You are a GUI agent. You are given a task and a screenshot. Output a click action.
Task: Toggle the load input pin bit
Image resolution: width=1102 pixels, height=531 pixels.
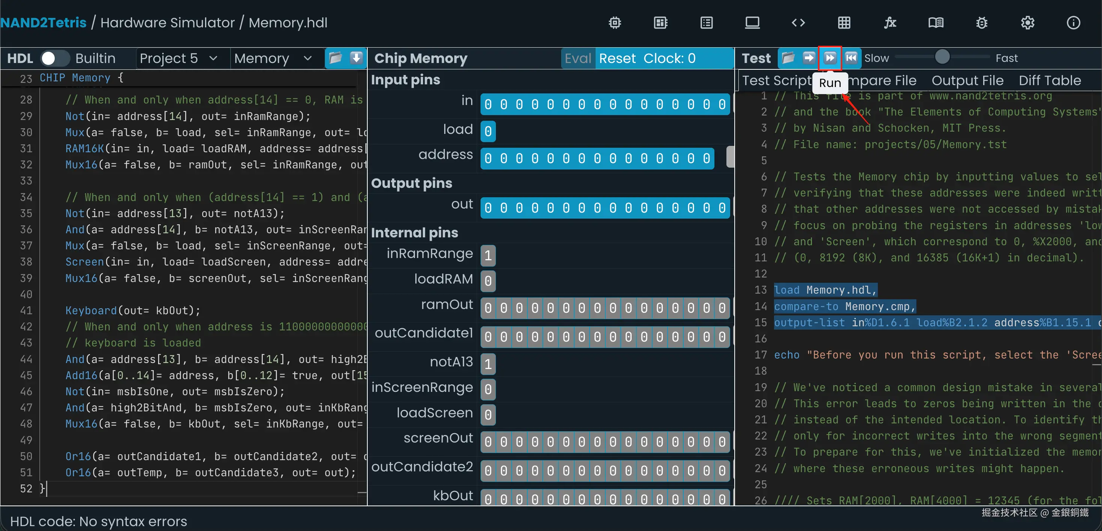[488, 131]
